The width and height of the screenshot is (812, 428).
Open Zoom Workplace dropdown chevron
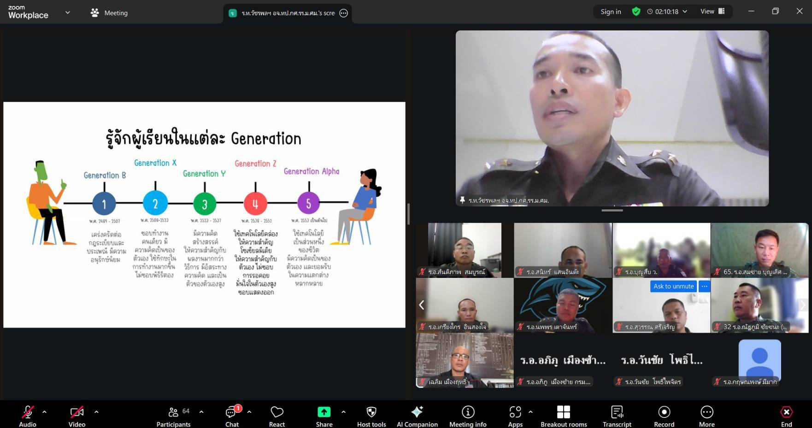[x=68, y=12]
